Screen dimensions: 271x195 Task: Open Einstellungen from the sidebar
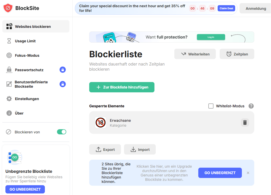coord(27,99)
